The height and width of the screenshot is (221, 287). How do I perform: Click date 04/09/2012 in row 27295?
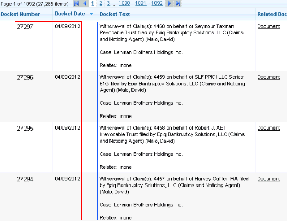tap(68, 128)
